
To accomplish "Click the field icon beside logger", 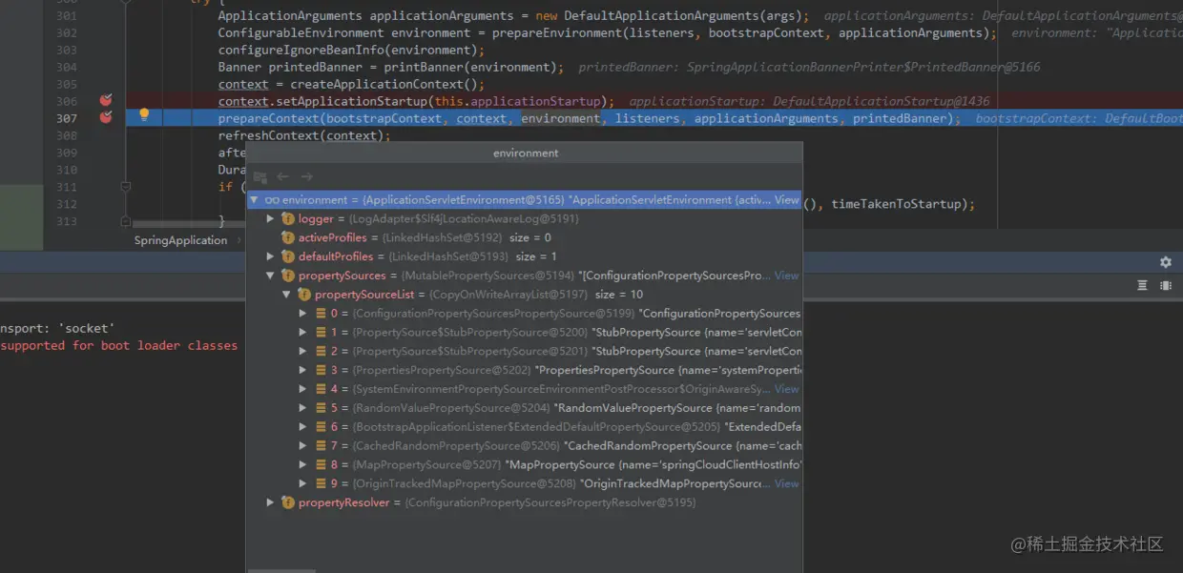I will [x=287, y=219].
